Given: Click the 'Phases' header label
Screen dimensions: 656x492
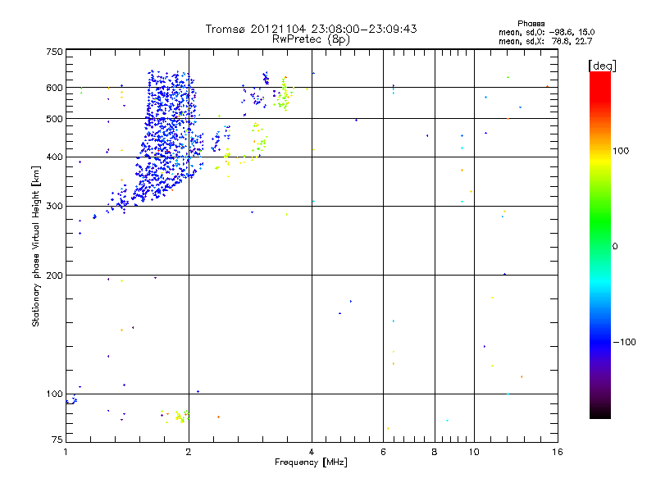Looking at the screenshot, I should point(531,24).
